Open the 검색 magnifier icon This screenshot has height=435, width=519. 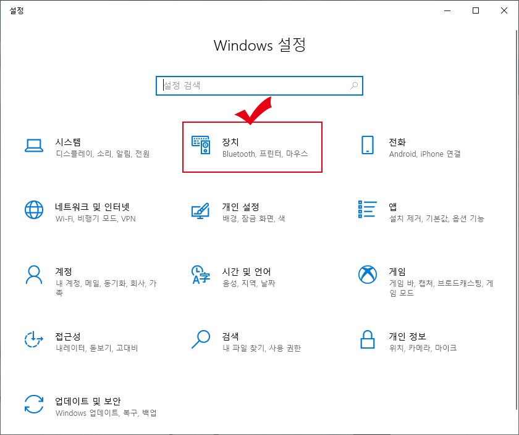[201, 339]
